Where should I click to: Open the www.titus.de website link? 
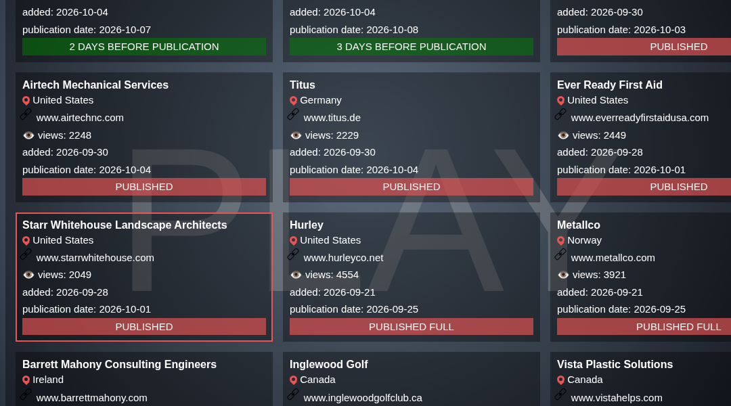[x=332, y=118]
